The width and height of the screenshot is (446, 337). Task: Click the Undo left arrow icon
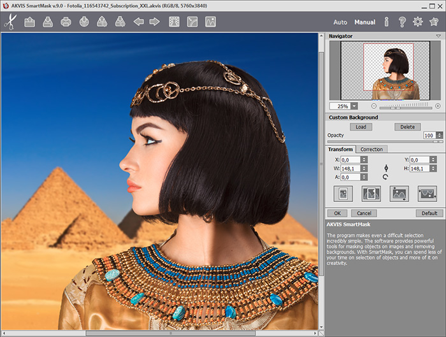click(138, 22)
